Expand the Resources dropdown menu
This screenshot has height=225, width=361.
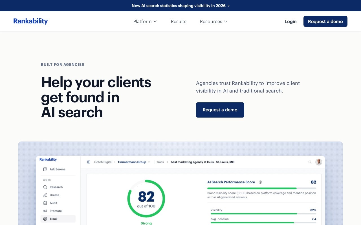tap(214, 21)
